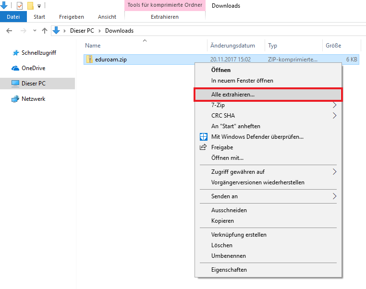Open recent locations dropdown chevron
Screen dimensions: 366x289
34,31
